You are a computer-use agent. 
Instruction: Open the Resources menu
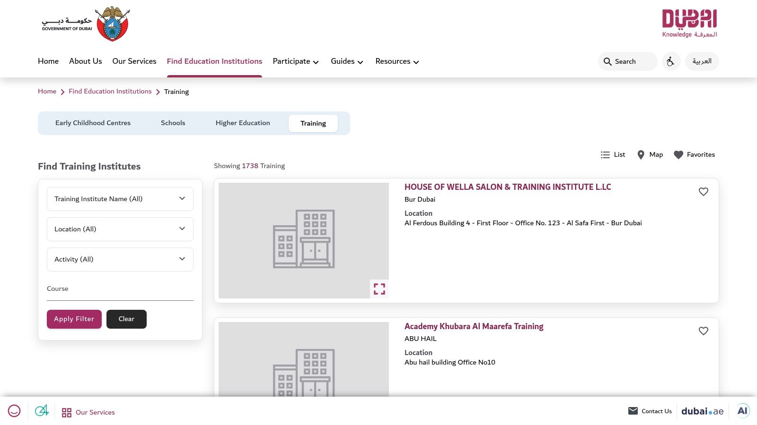point(396,61)
